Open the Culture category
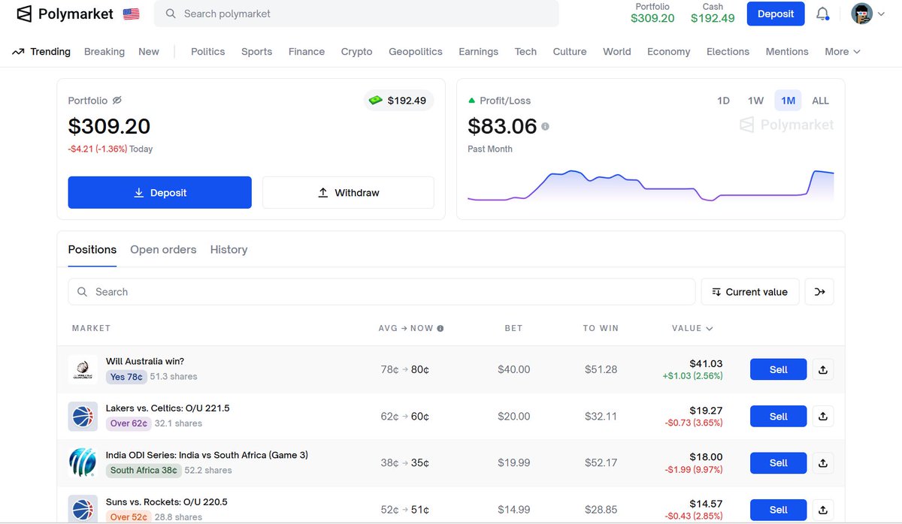Image resolution: width=902 pixels, height=524 pixels. point(570,52)
